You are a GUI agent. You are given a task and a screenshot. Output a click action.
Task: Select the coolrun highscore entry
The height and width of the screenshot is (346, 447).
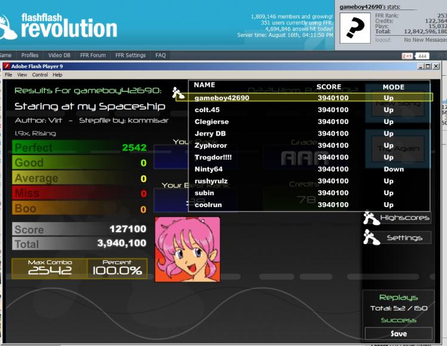point(309,205)
